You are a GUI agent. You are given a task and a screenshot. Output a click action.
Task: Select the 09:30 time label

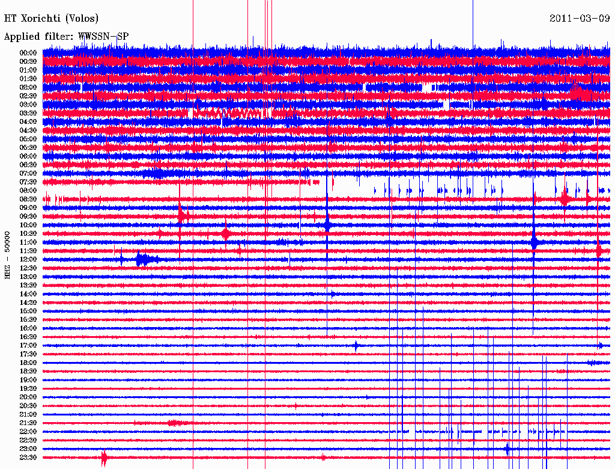(28, 216)
